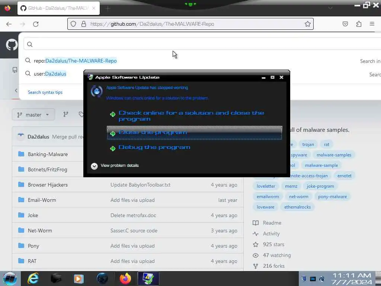This screenshot has height=286, width=381.
Task: Open the media player taskbar icon
Action: (79, 279)
